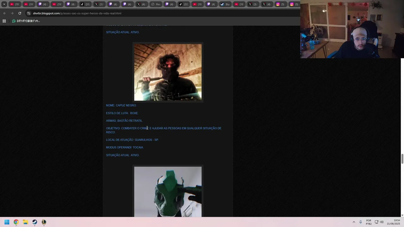Go back to the previous page
The width and height of the screenshot is (404, 227).
click(4, 13)
